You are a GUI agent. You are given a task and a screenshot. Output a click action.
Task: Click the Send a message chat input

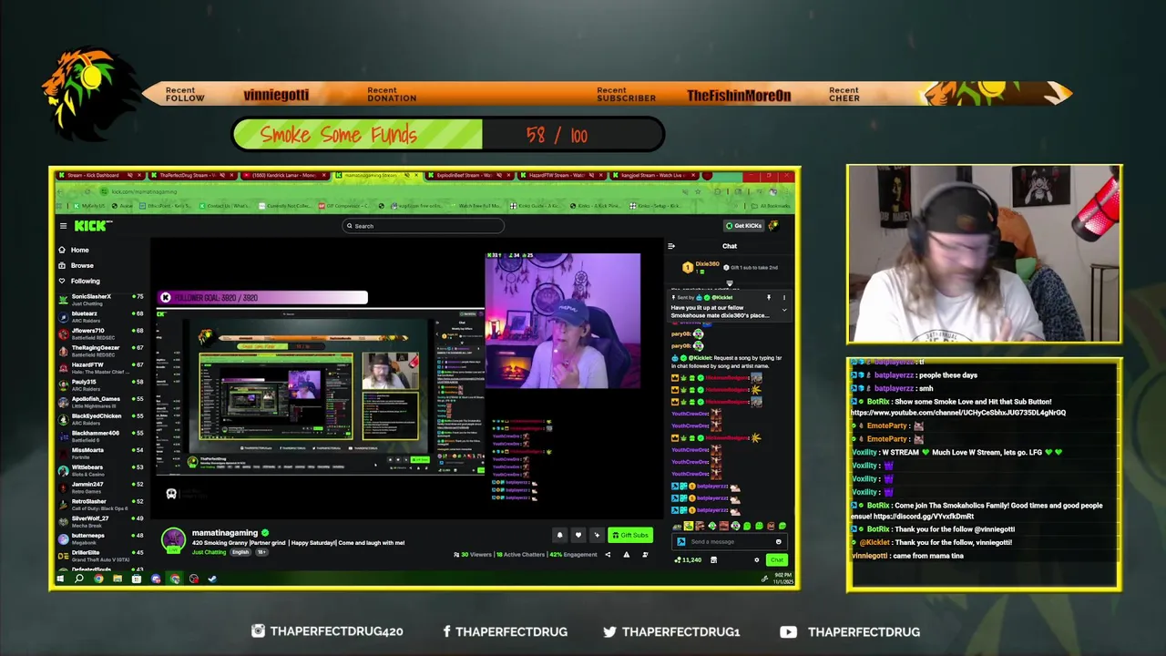click(x=730, y=541)
